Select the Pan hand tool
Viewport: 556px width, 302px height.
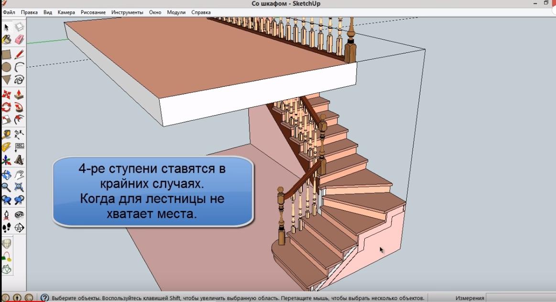click(x=19, y=174)
